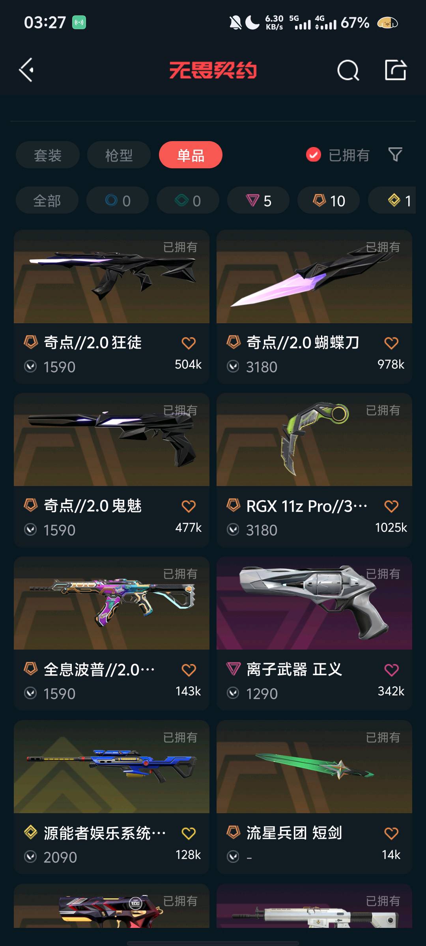
Task: Open 全息波普//2.0 rifle skin card
Action: coord(112,633)
